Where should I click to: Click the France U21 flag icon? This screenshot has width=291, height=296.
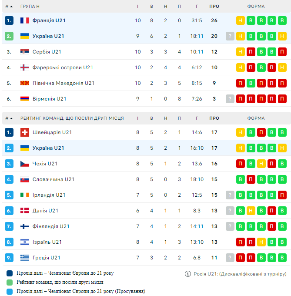click(x=25, y=20)
